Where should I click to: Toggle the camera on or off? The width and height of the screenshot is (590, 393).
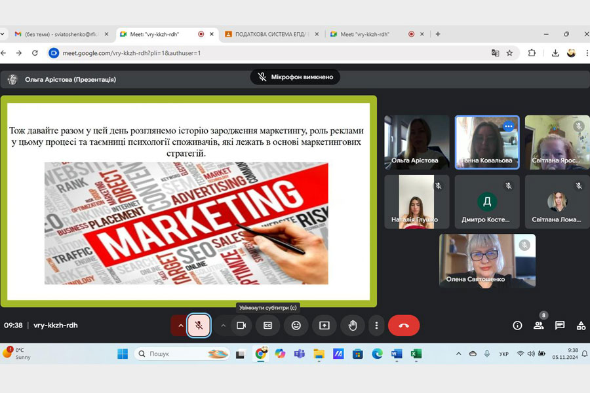coord(241,326)
